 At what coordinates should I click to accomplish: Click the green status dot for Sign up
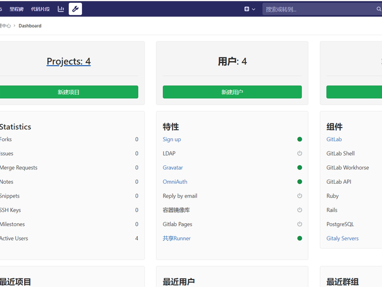[299, 139]
